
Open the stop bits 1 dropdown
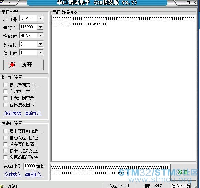pos(40,53)
